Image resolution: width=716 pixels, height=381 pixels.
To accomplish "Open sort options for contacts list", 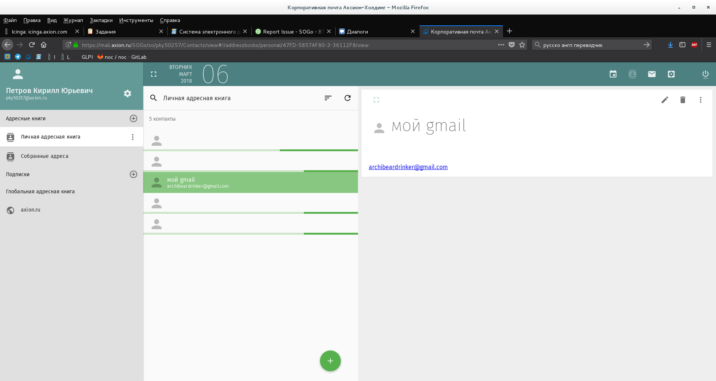I will (328, 98).
